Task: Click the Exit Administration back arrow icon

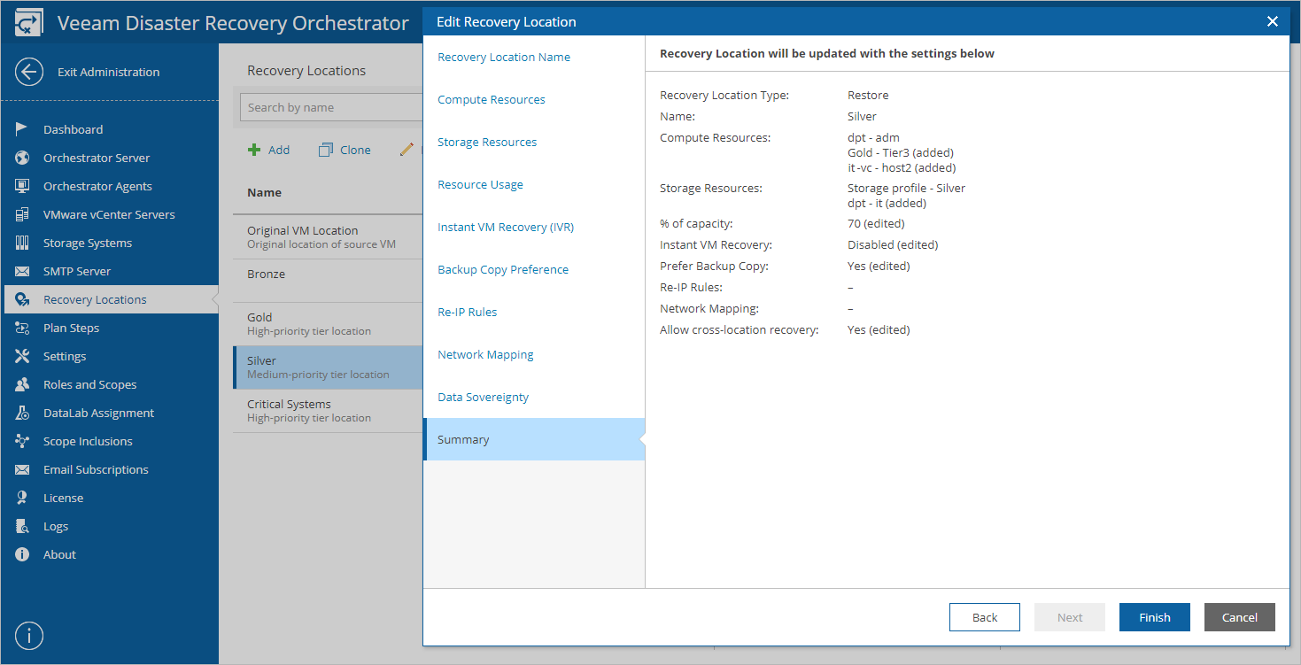Action: 29,72
